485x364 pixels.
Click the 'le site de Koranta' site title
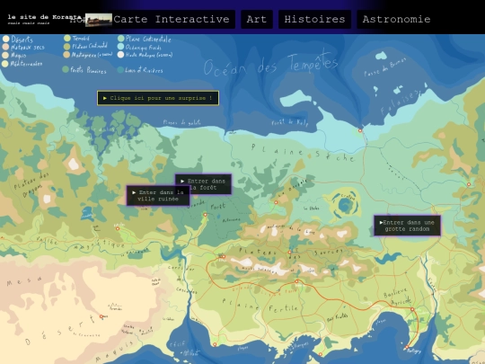(x=44, y=17)
